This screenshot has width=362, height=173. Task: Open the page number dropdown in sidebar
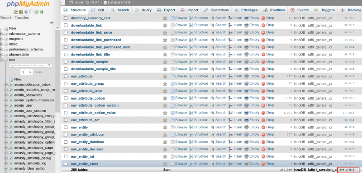(27, 72)
